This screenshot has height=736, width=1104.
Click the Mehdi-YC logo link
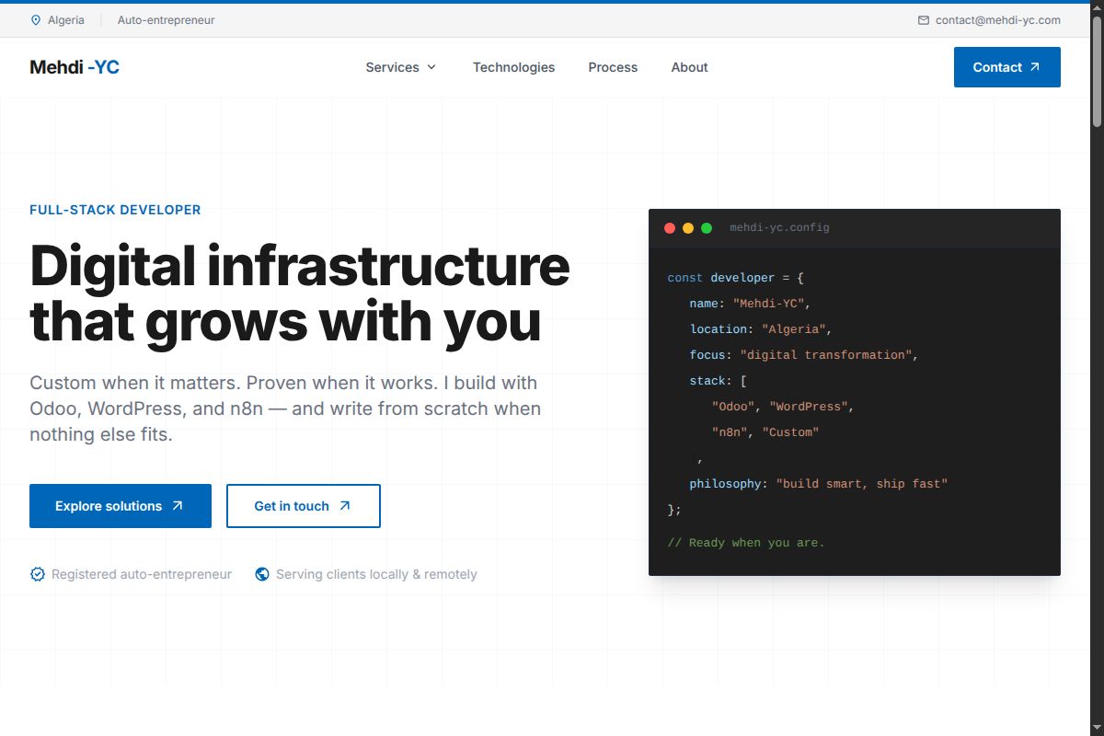click(x=75, y=67)
